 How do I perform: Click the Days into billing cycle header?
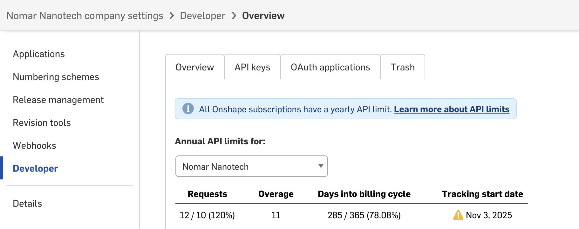[x=364, y=194]
